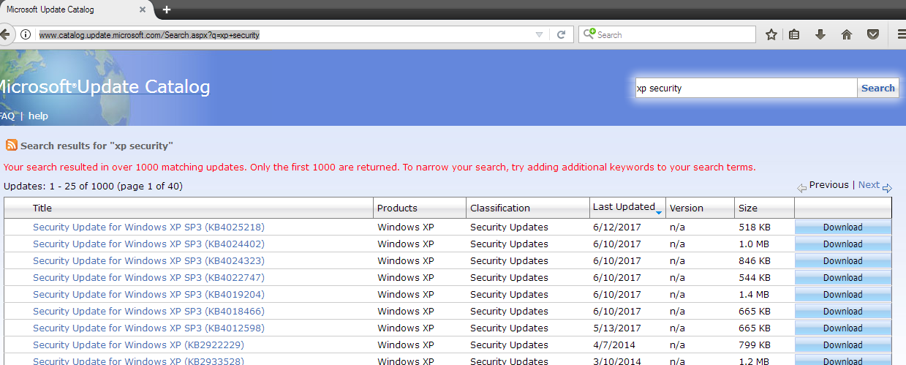
Task: Click the RSS feed icon beside search results
Action: [x=11, y=146]
